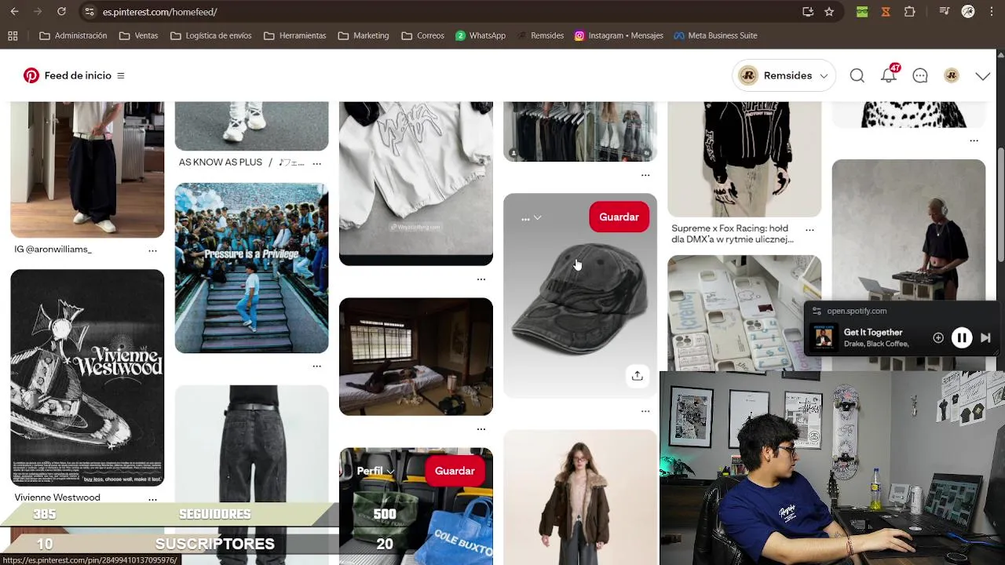1005x565 pixels.
Task: Open the Correos bookmark folder
Action: pos(422,35)
